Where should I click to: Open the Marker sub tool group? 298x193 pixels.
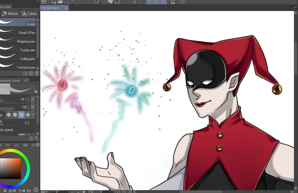(10, 14)
